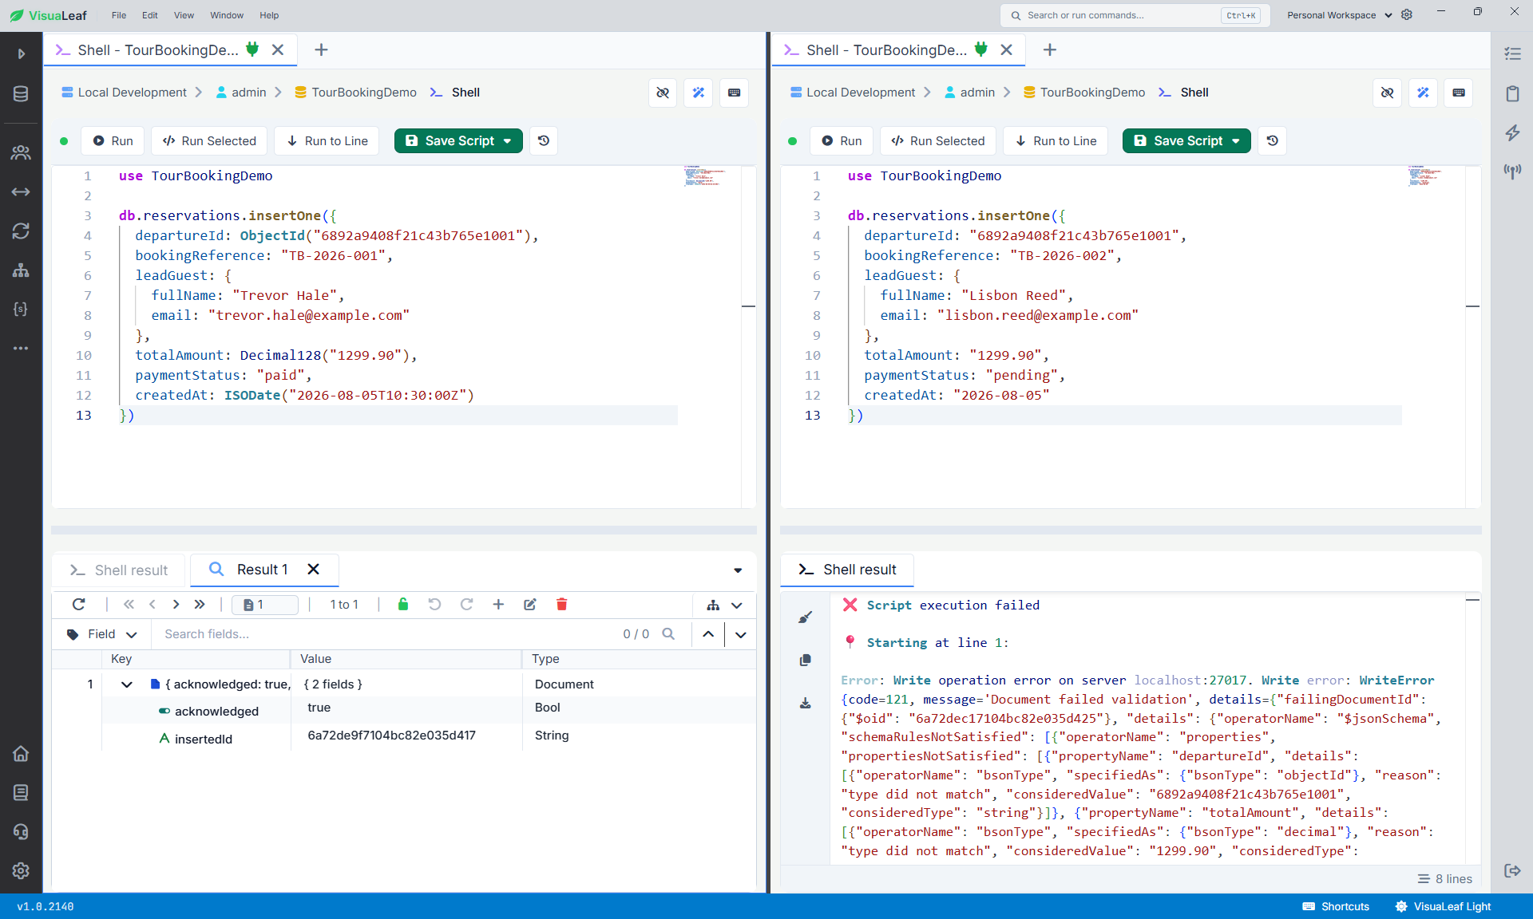Close the Result 1 tab

[x=314, y=569]
